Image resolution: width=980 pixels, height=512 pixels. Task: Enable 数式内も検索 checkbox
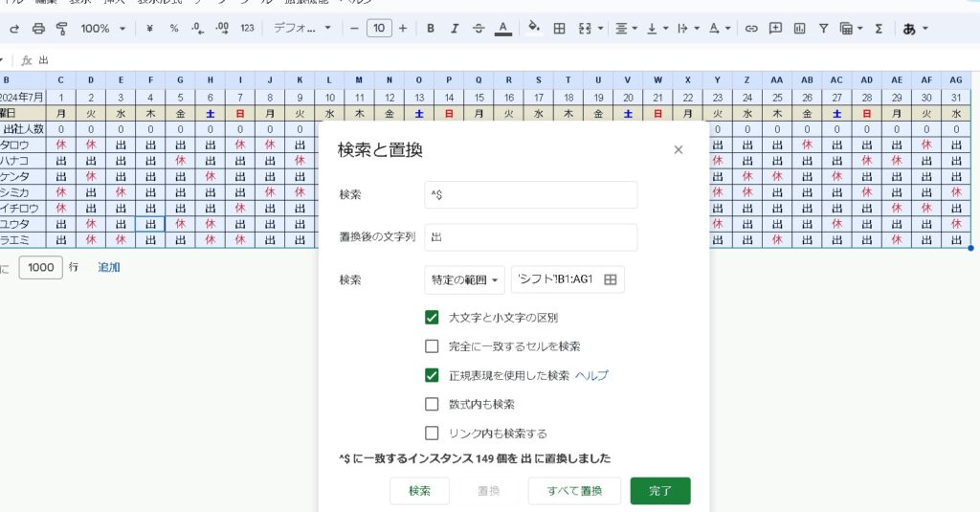(432, 404)
